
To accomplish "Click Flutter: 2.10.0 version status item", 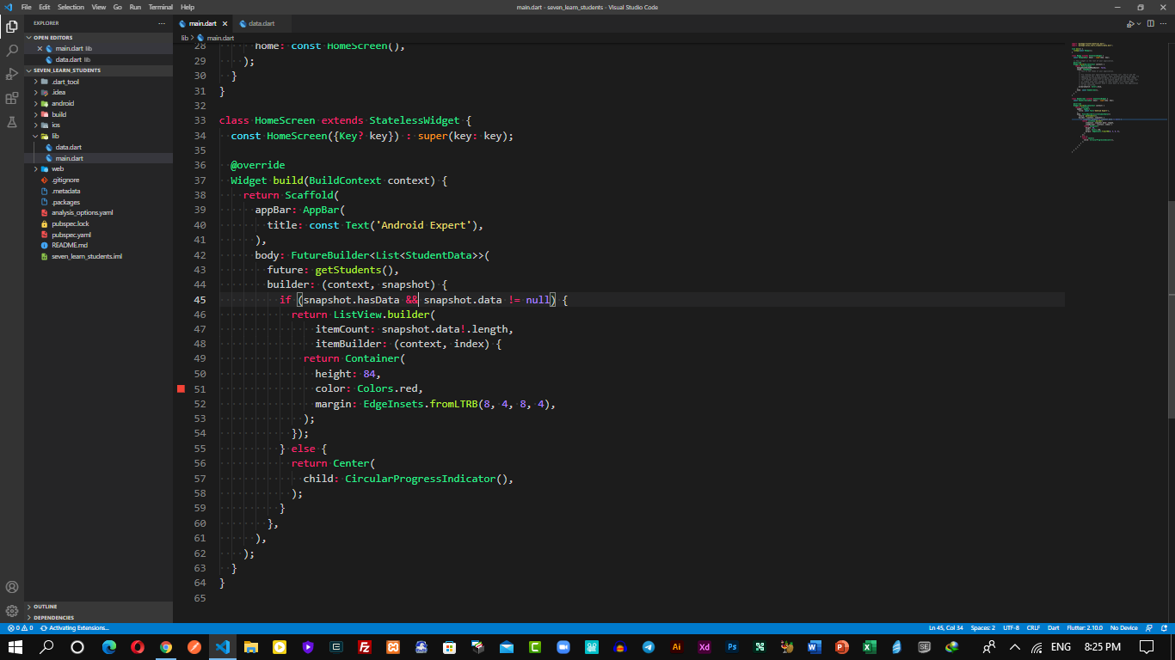I will click(x=1084, y=628).
